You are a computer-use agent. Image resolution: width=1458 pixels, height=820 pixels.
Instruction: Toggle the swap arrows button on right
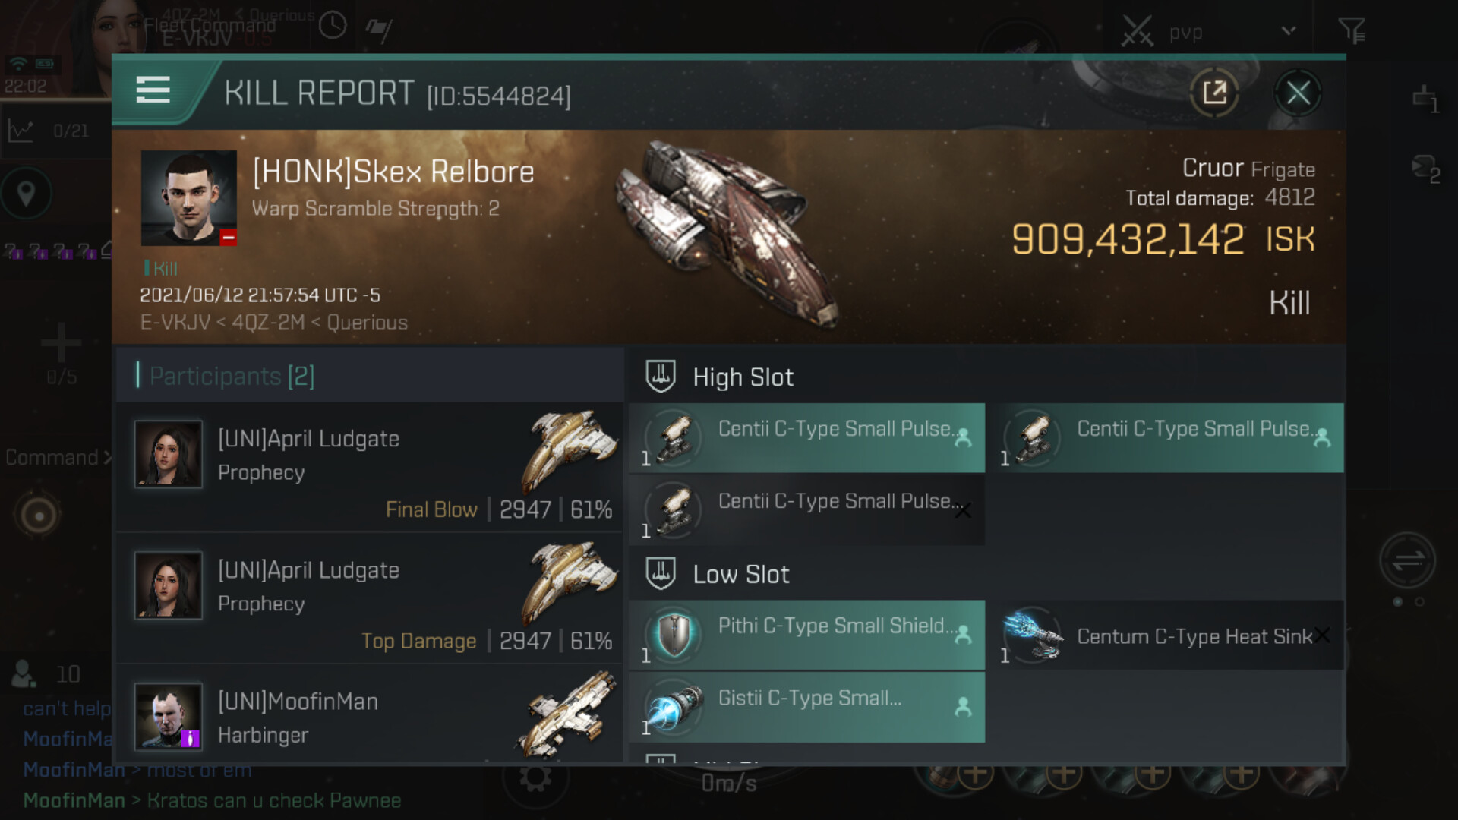tap(1407, 561)
